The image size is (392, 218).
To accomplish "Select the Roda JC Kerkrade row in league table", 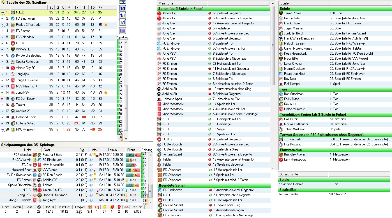I will tap(58, 25).
